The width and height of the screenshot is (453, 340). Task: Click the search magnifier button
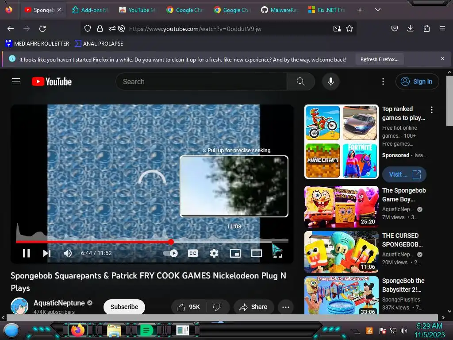(300, 81)
